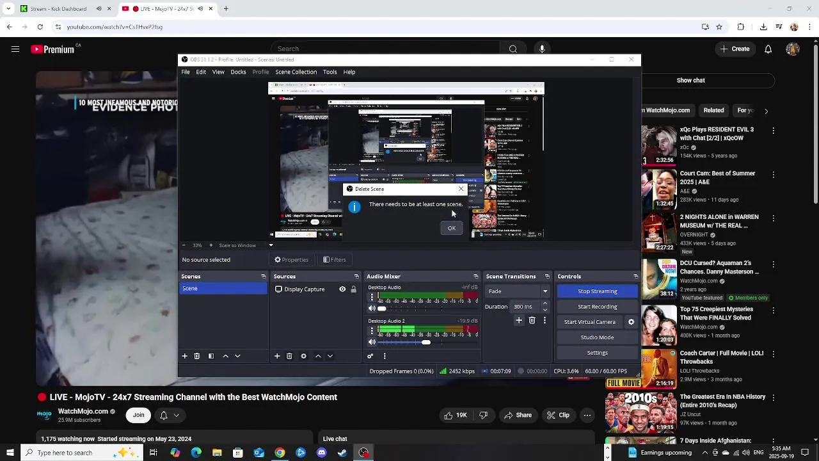Move source down in Sources panel

(330, 356)
